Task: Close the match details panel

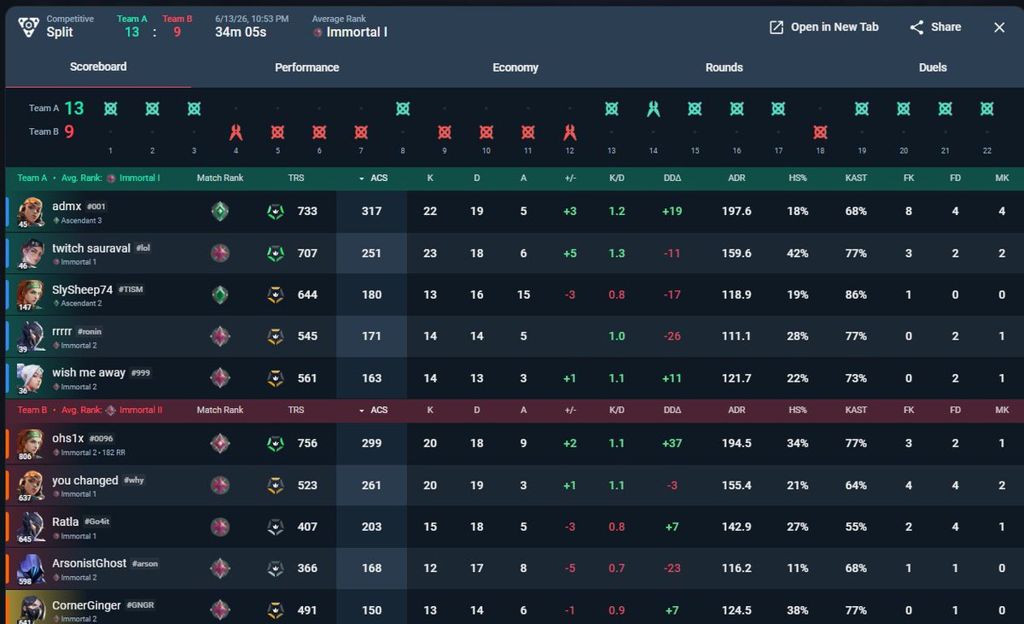Action: [x=999, y=27]
